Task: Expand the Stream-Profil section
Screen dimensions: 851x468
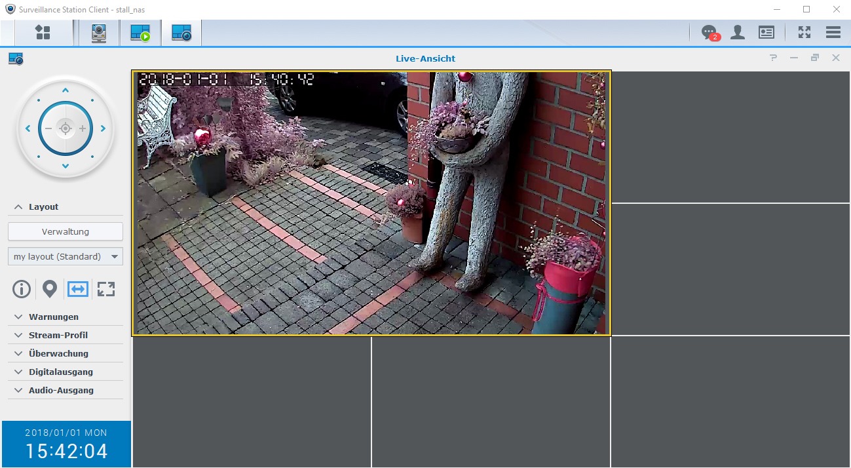Action: click(x=65, y=335)
